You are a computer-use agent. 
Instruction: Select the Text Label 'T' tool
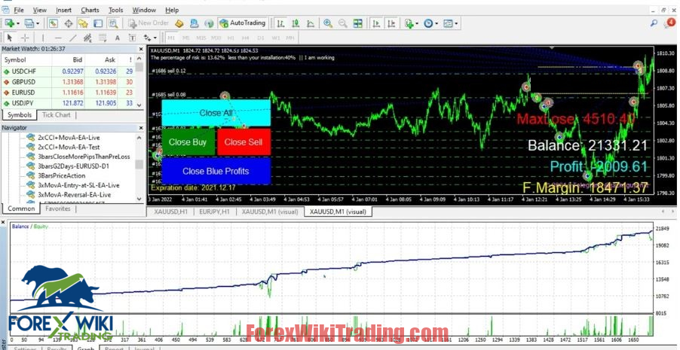point(132,38)
